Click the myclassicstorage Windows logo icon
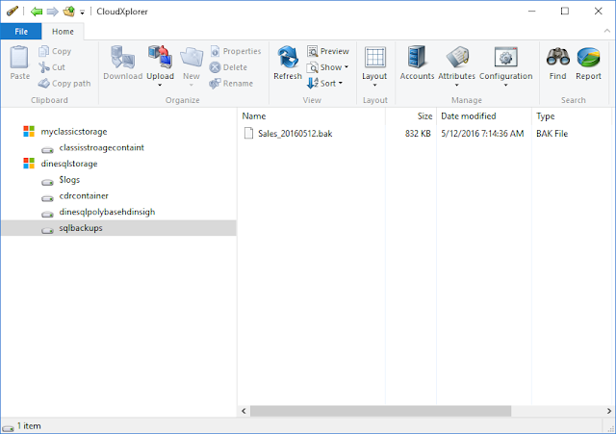The image size is (616, 434). click(29, 131)
